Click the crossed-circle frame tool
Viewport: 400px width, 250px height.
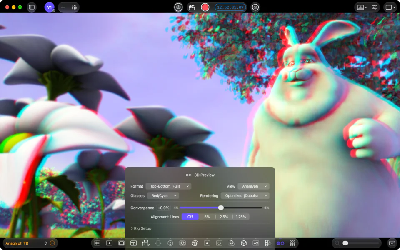pos(182,243)
